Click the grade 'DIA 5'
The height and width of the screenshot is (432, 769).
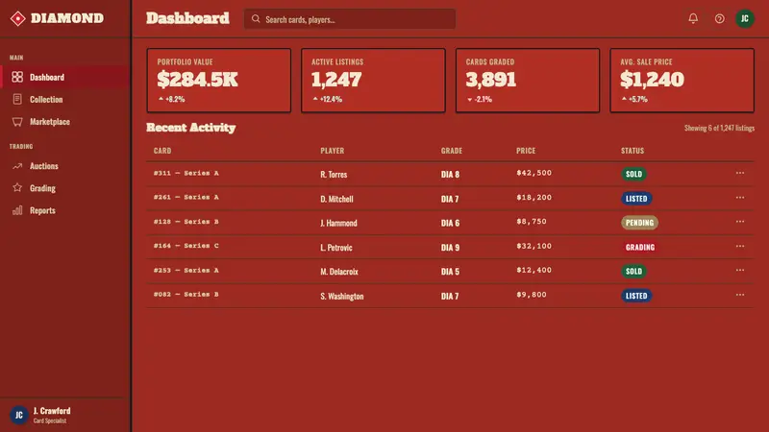point(450,272)
